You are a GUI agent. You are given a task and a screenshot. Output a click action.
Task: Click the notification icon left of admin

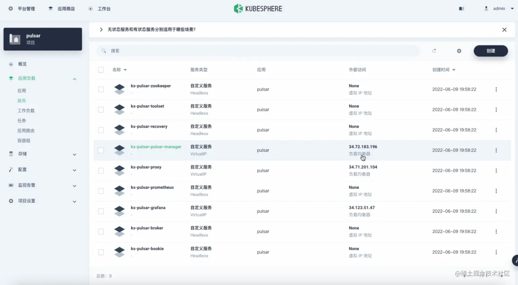[x=461, y=9]
